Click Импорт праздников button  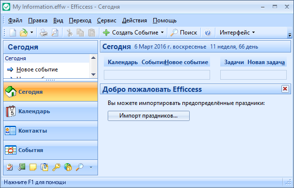(148, 116)
